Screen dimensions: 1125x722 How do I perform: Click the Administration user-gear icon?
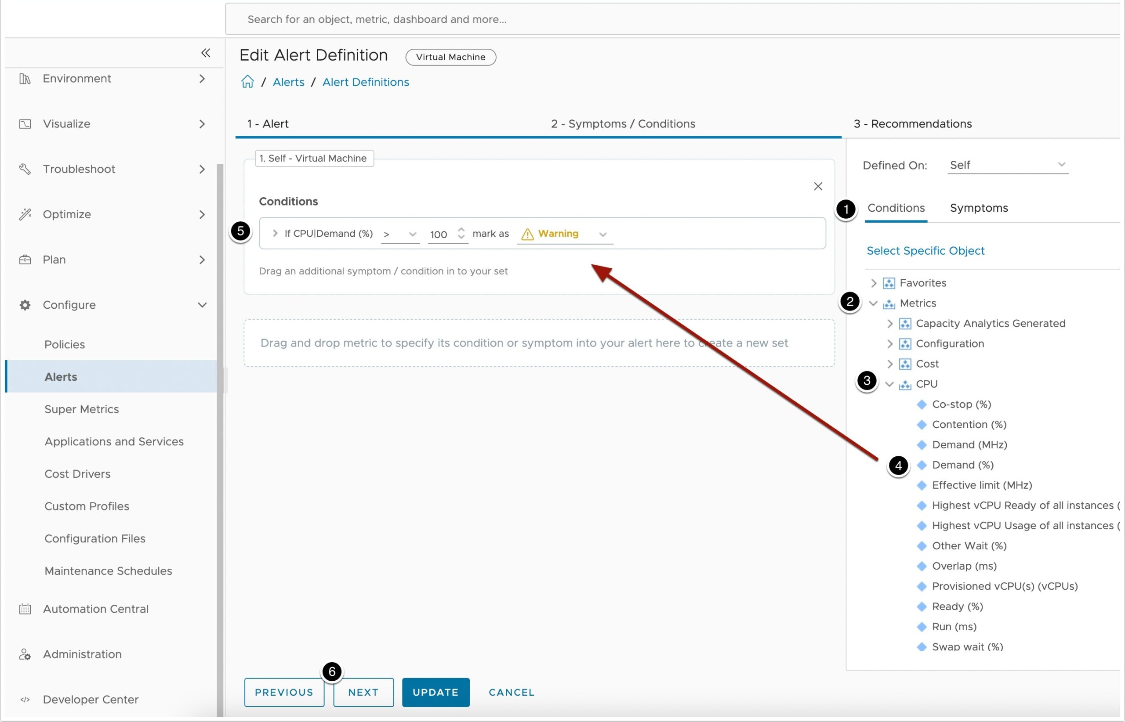point(25,654)
